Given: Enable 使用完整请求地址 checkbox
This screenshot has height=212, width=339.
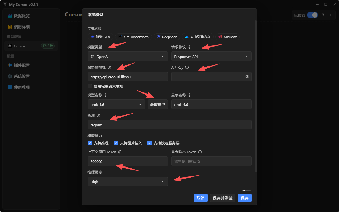Looking at the screenshot, I should tap(90, 86).
